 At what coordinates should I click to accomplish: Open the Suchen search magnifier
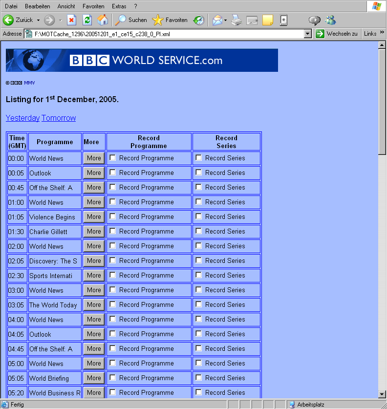pos(121,20)
